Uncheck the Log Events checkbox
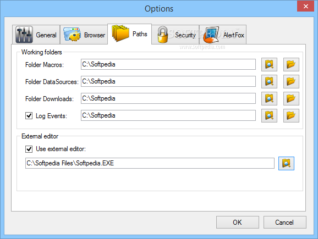This screenshot has width=318, height=239. 29,115
